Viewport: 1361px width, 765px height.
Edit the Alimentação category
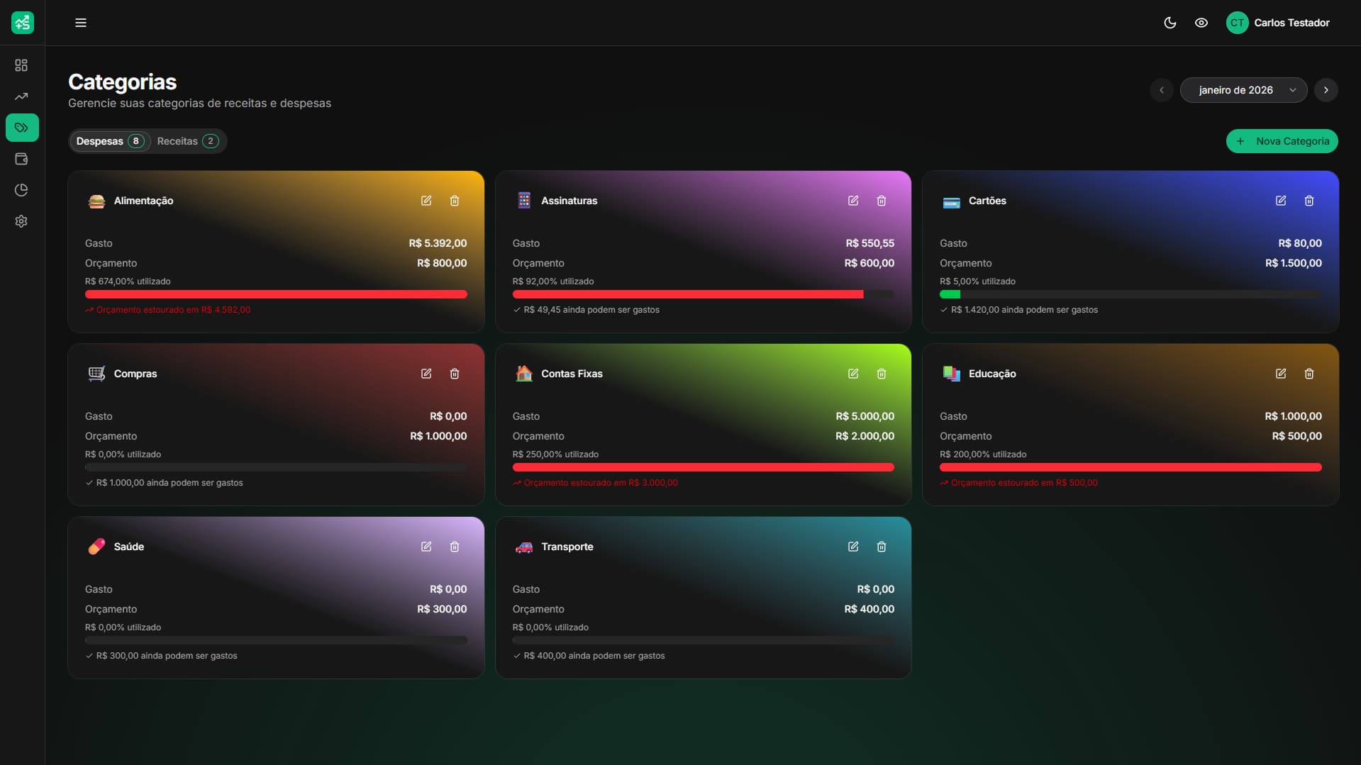[426, 201]
